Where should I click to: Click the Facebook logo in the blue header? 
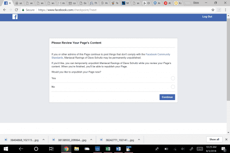point(15,17)
